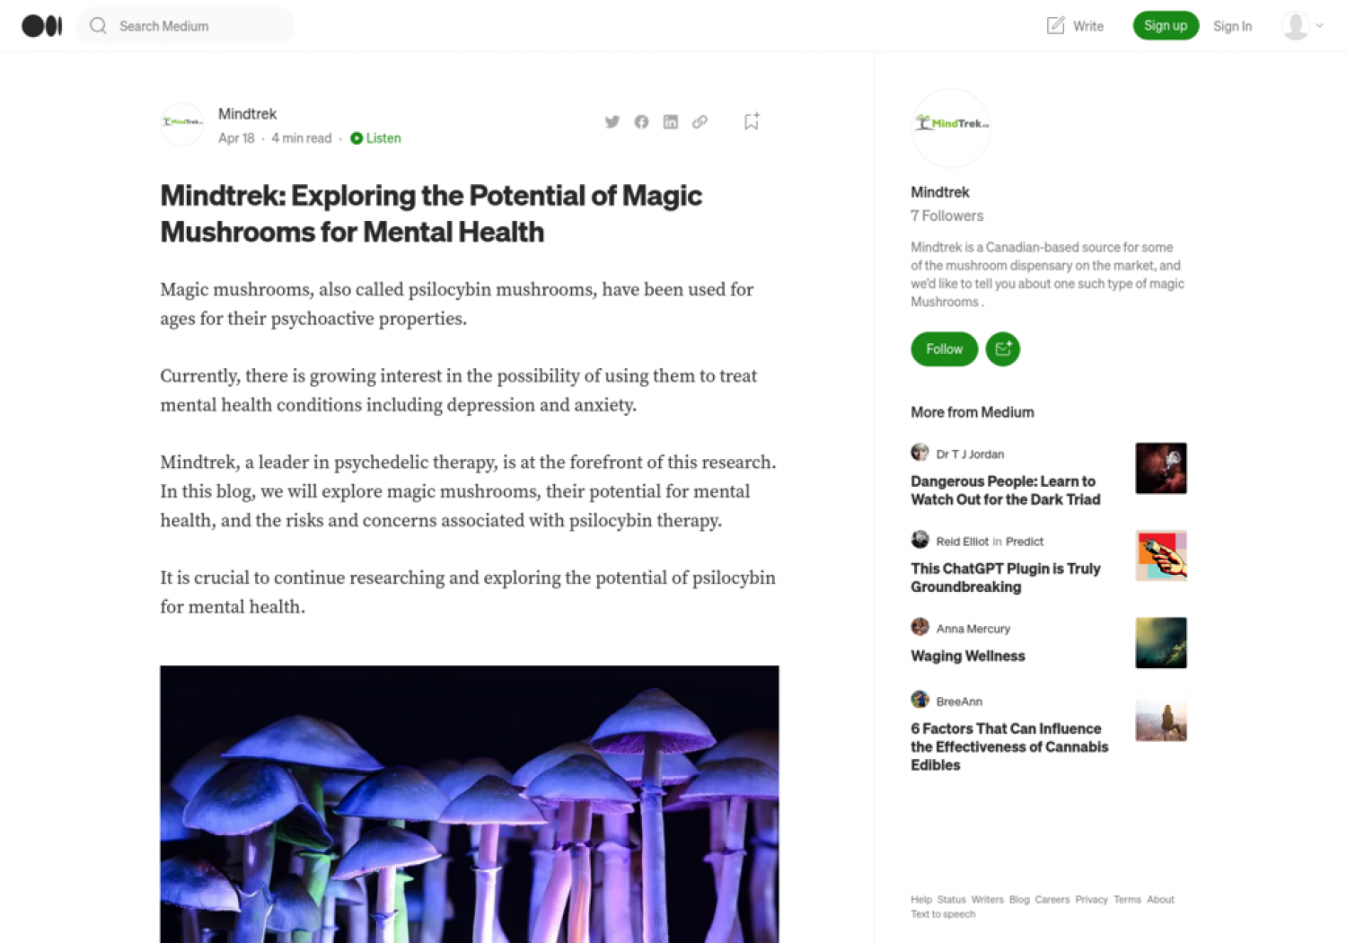Image resolution: width=1347 pixels, height=943 pixels.
Task: Open Cannabis Edibles article thumbnail
Action: click(x=1161, y=716)
